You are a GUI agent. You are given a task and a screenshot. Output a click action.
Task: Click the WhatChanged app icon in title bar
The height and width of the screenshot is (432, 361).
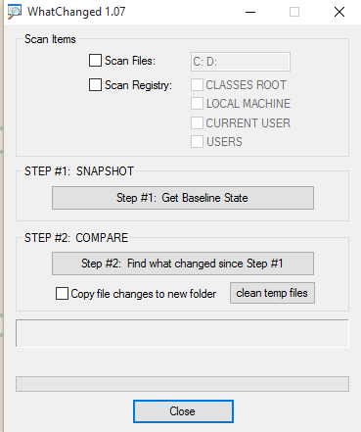click(x=14, y=12)
